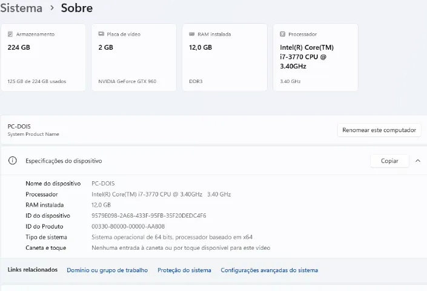Click the video card icon beside Placa de vídeo
427x291 pixels.
[101, 34]
